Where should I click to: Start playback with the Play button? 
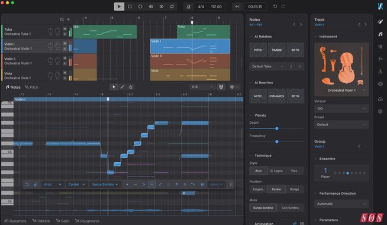[119, 7]
